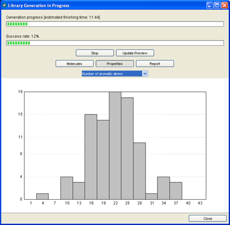The width and height of the screenshot is (230, 225).
Task: Close the window via title bar X
Action: (225, 5)
